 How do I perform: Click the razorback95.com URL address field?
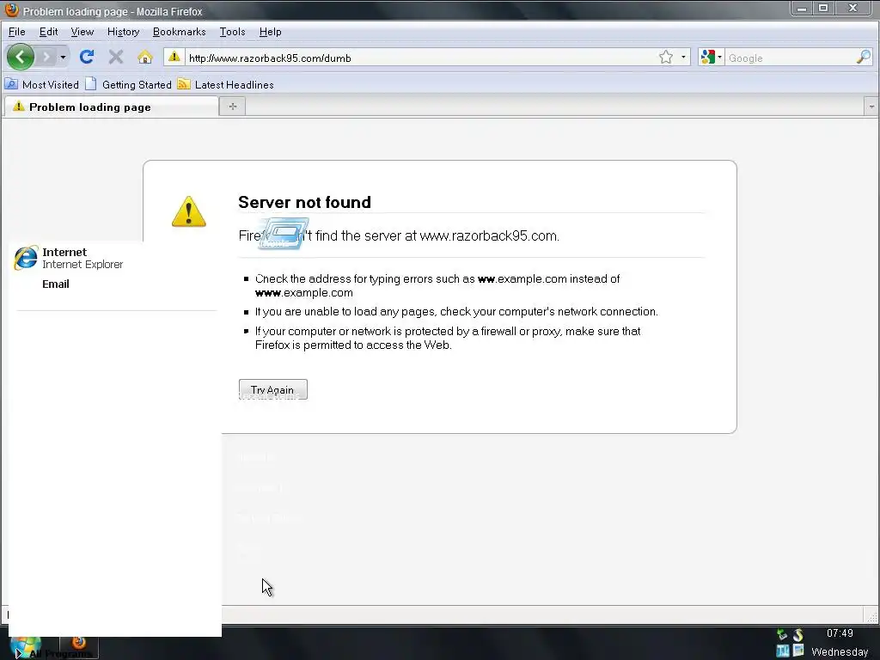click(421, 58)
